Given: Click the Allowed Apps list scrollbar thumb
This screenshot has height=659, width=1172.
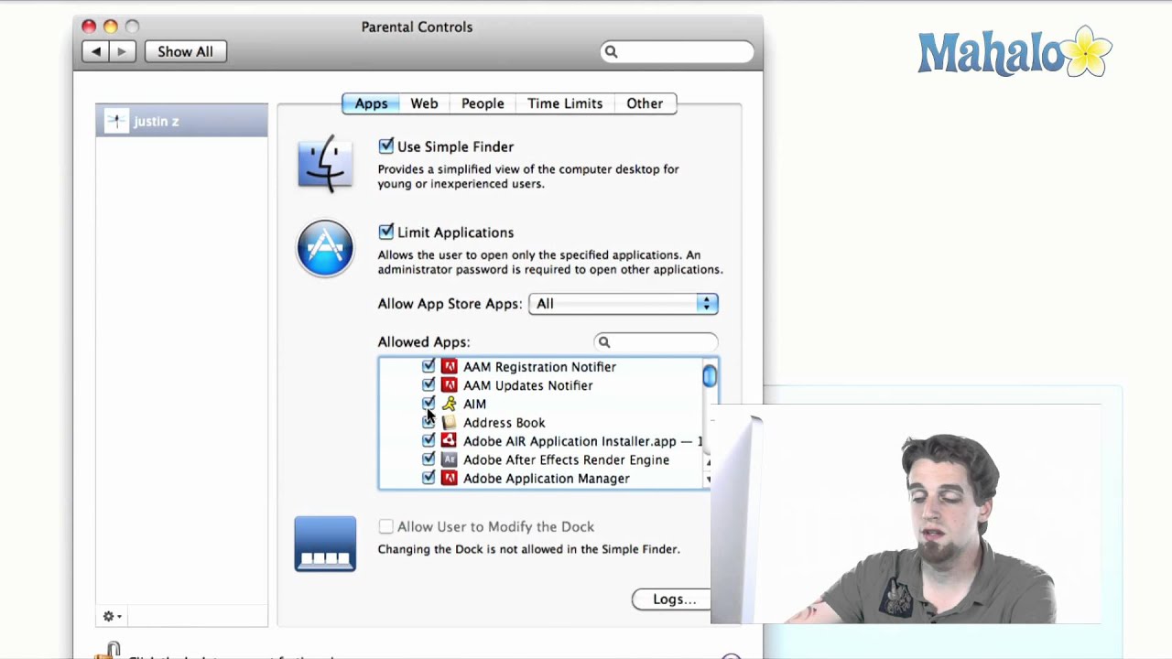Looking at the screenshot, I should click(x=710, y=375).
